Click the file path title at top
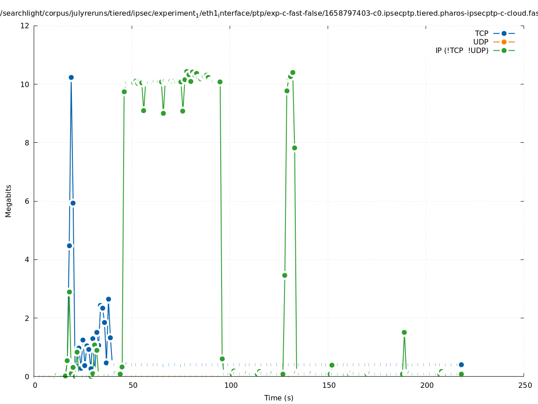 269,13
